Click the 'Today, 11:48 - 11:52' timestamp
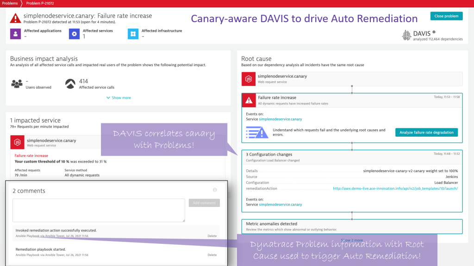The image size is (474, 266). coord(447,154)
